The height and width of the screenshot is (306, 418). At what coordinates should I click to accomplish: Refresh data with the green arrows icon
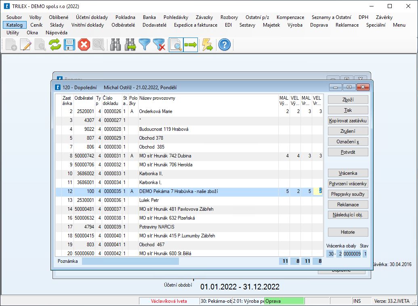55,45
